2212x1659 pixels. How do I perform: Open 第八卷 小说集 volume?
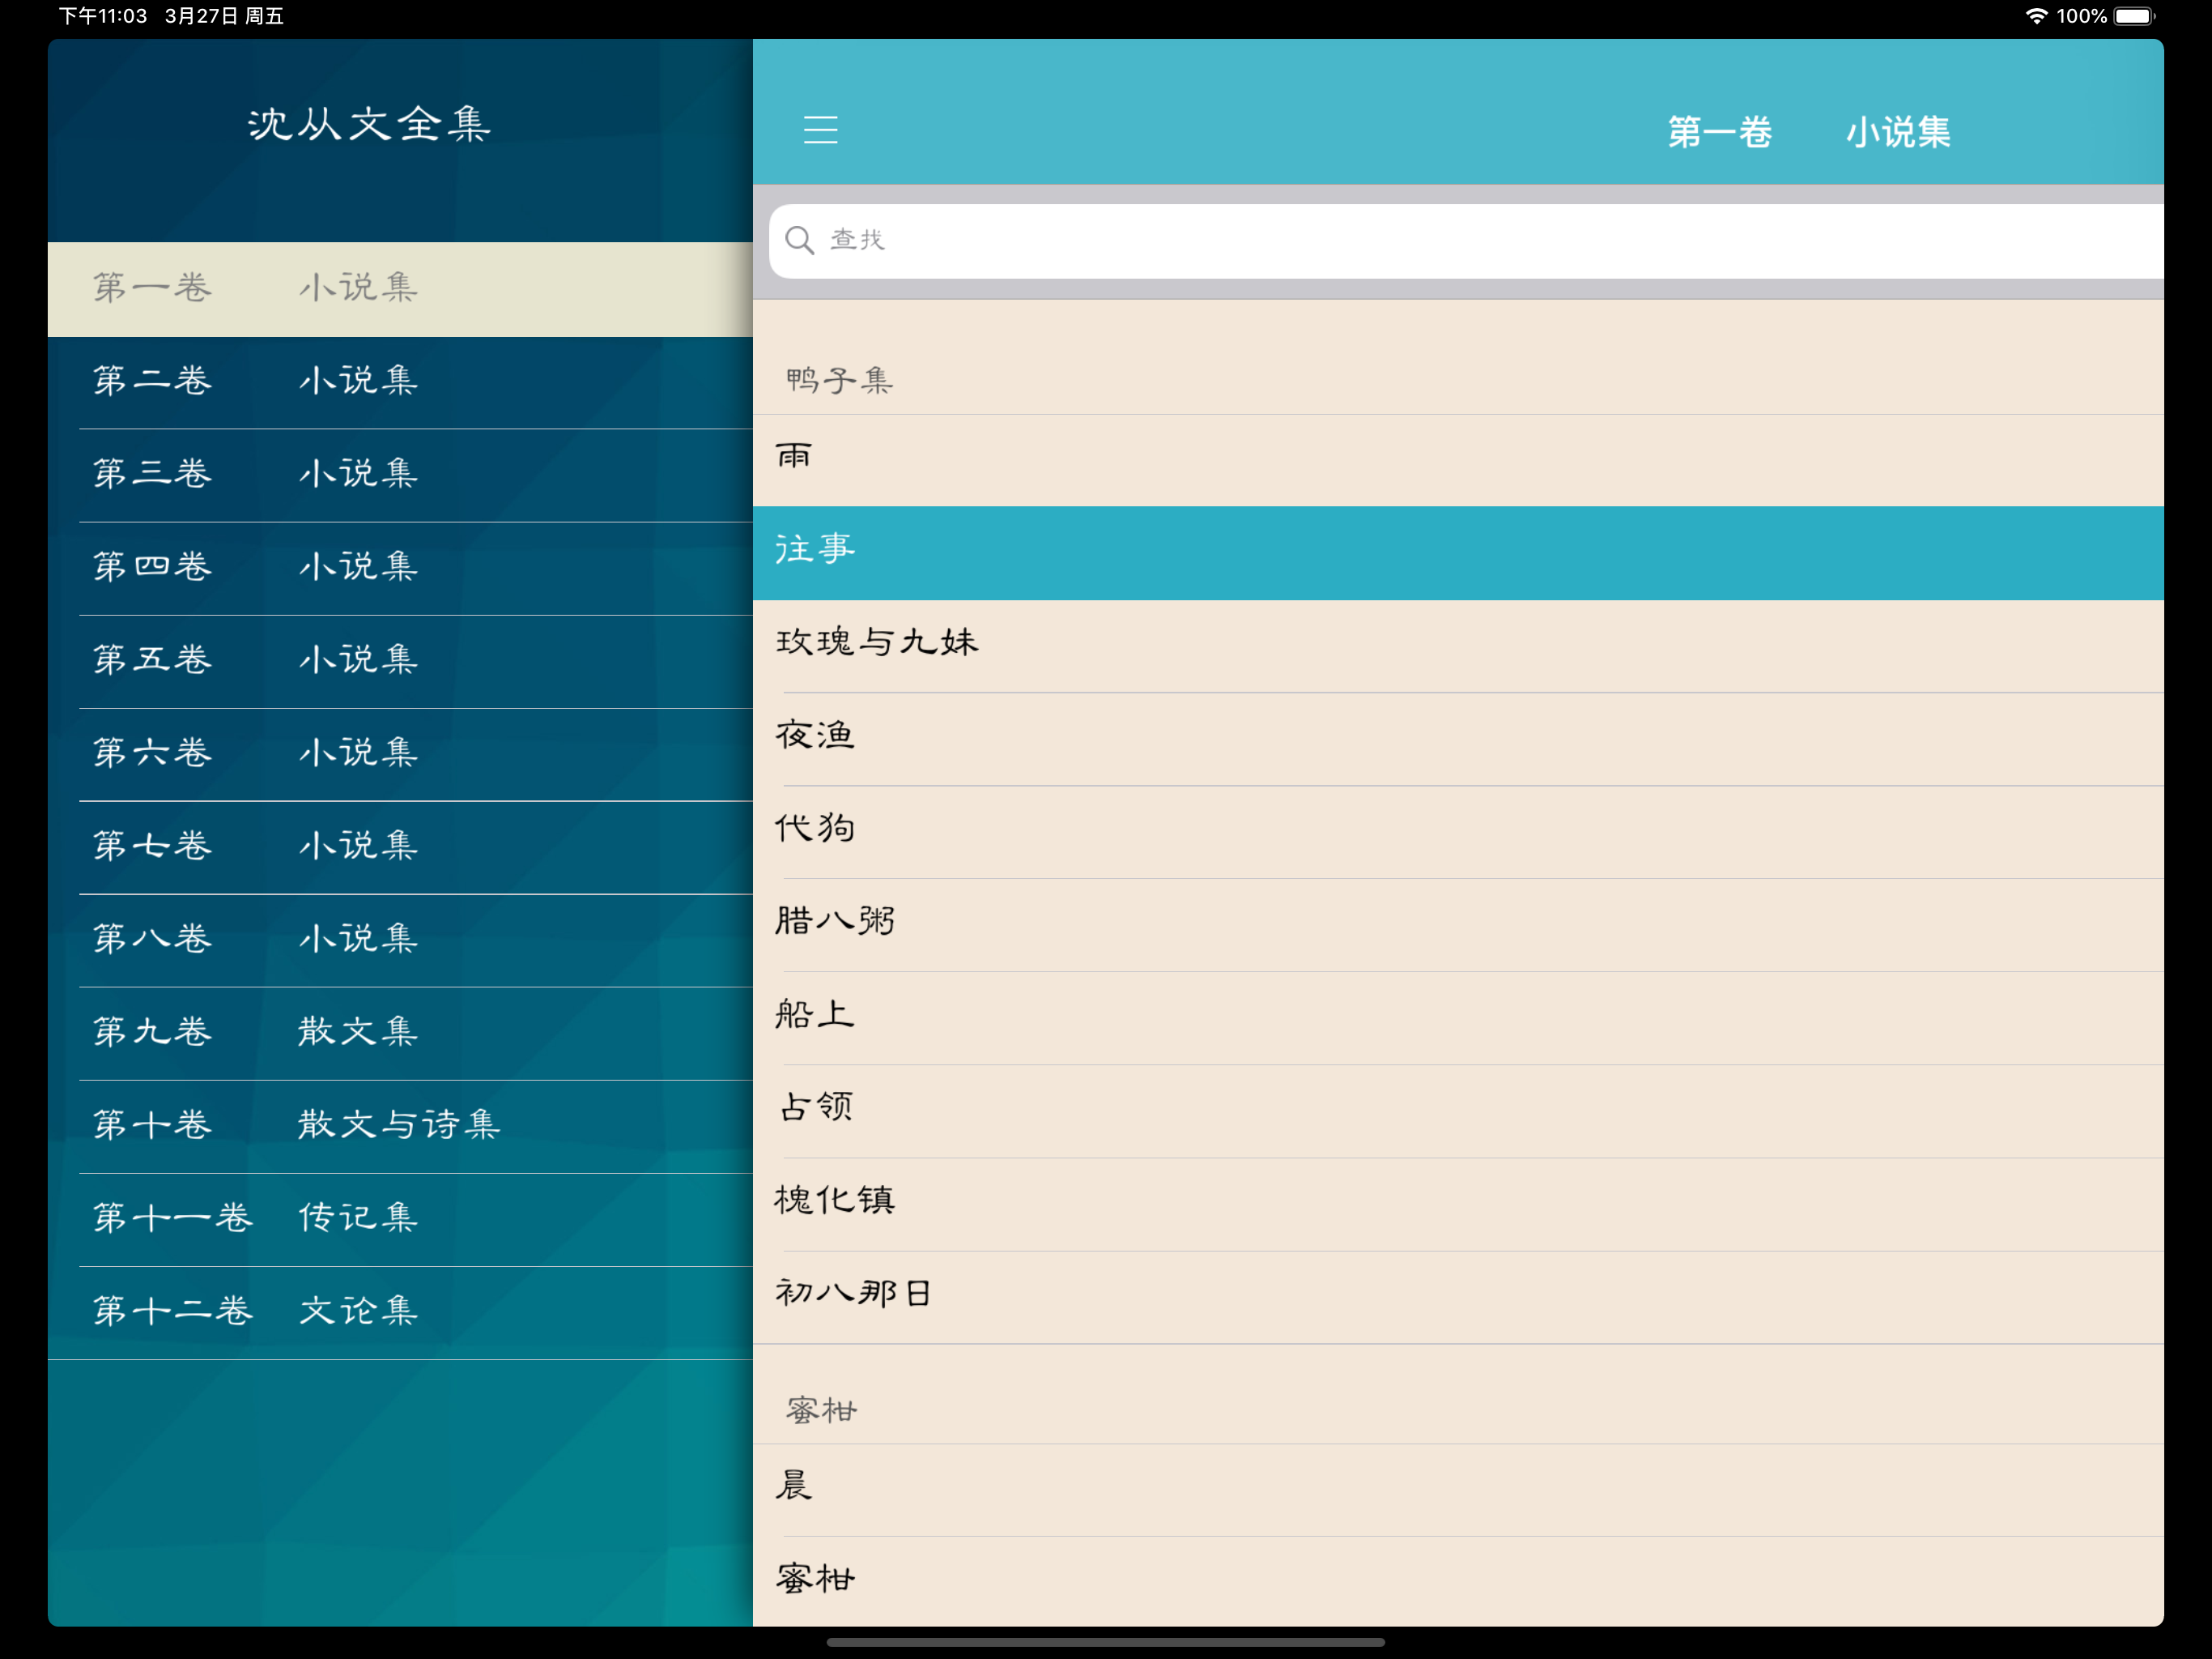[x=400, y=940]
